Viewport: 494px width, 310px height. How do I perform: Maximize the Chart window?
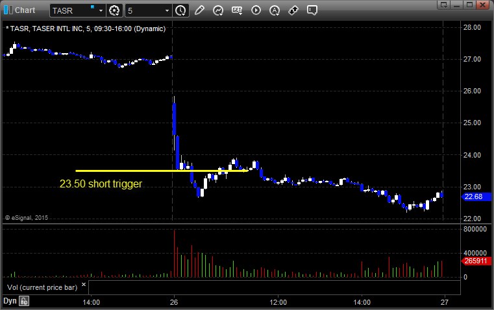pyautogui.click(x=469, y=5)
